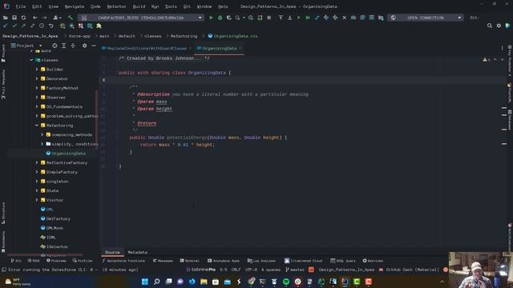Click the Collapse All icon in Project panel
The width and height of the screenshot is (513, 288).
pyautogui.click(x=73, y=46)
